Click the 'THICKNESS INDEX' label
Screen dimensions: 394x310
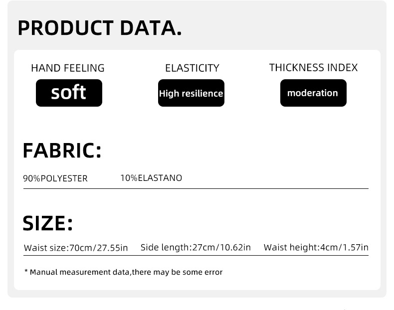click(x=313, y=67)
